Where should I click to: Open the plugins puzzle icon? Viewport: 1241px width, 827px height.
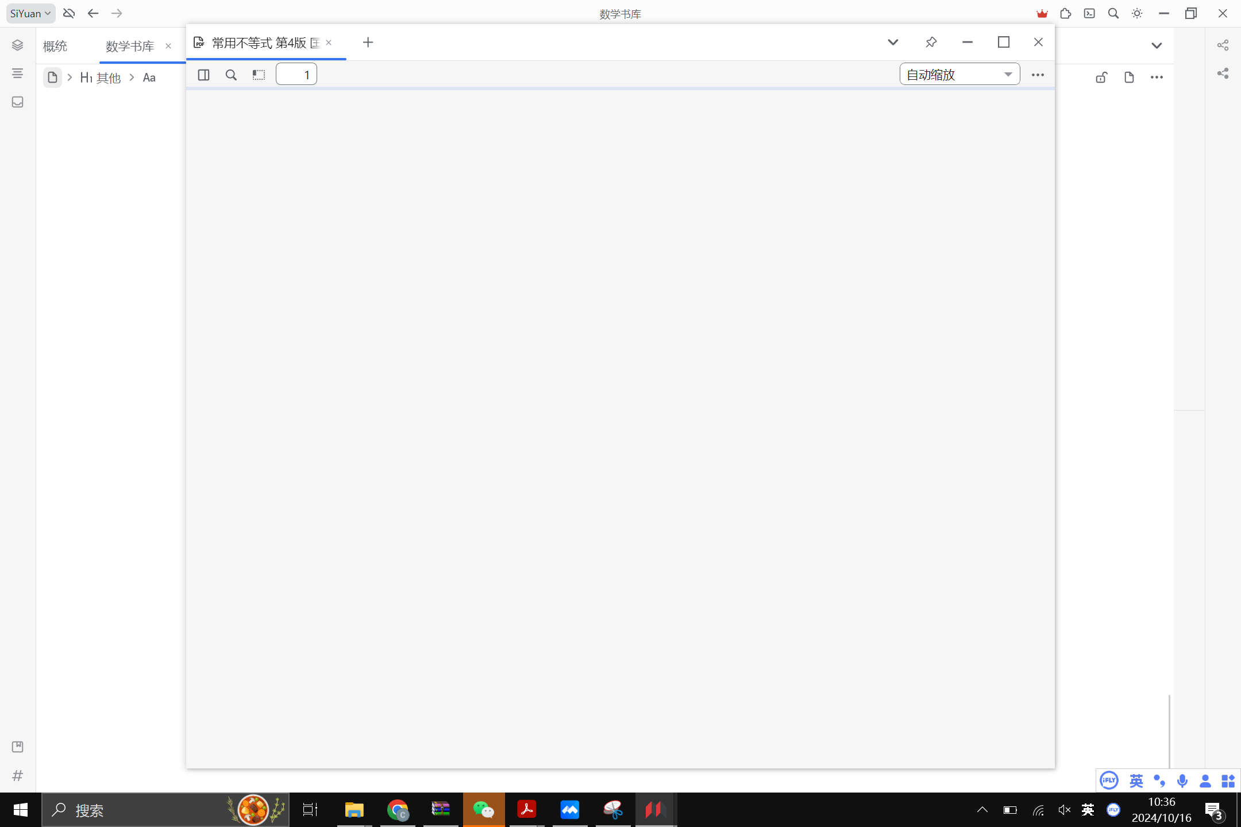click(1066, 13)
